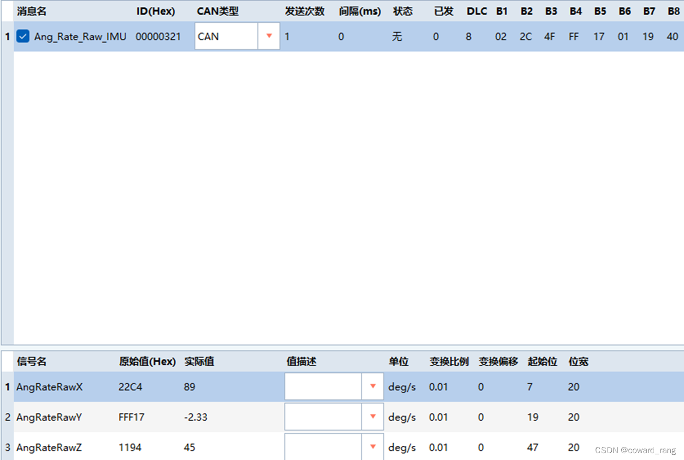Click actual value -2.33 of AngRateRawY

[196, 417]
